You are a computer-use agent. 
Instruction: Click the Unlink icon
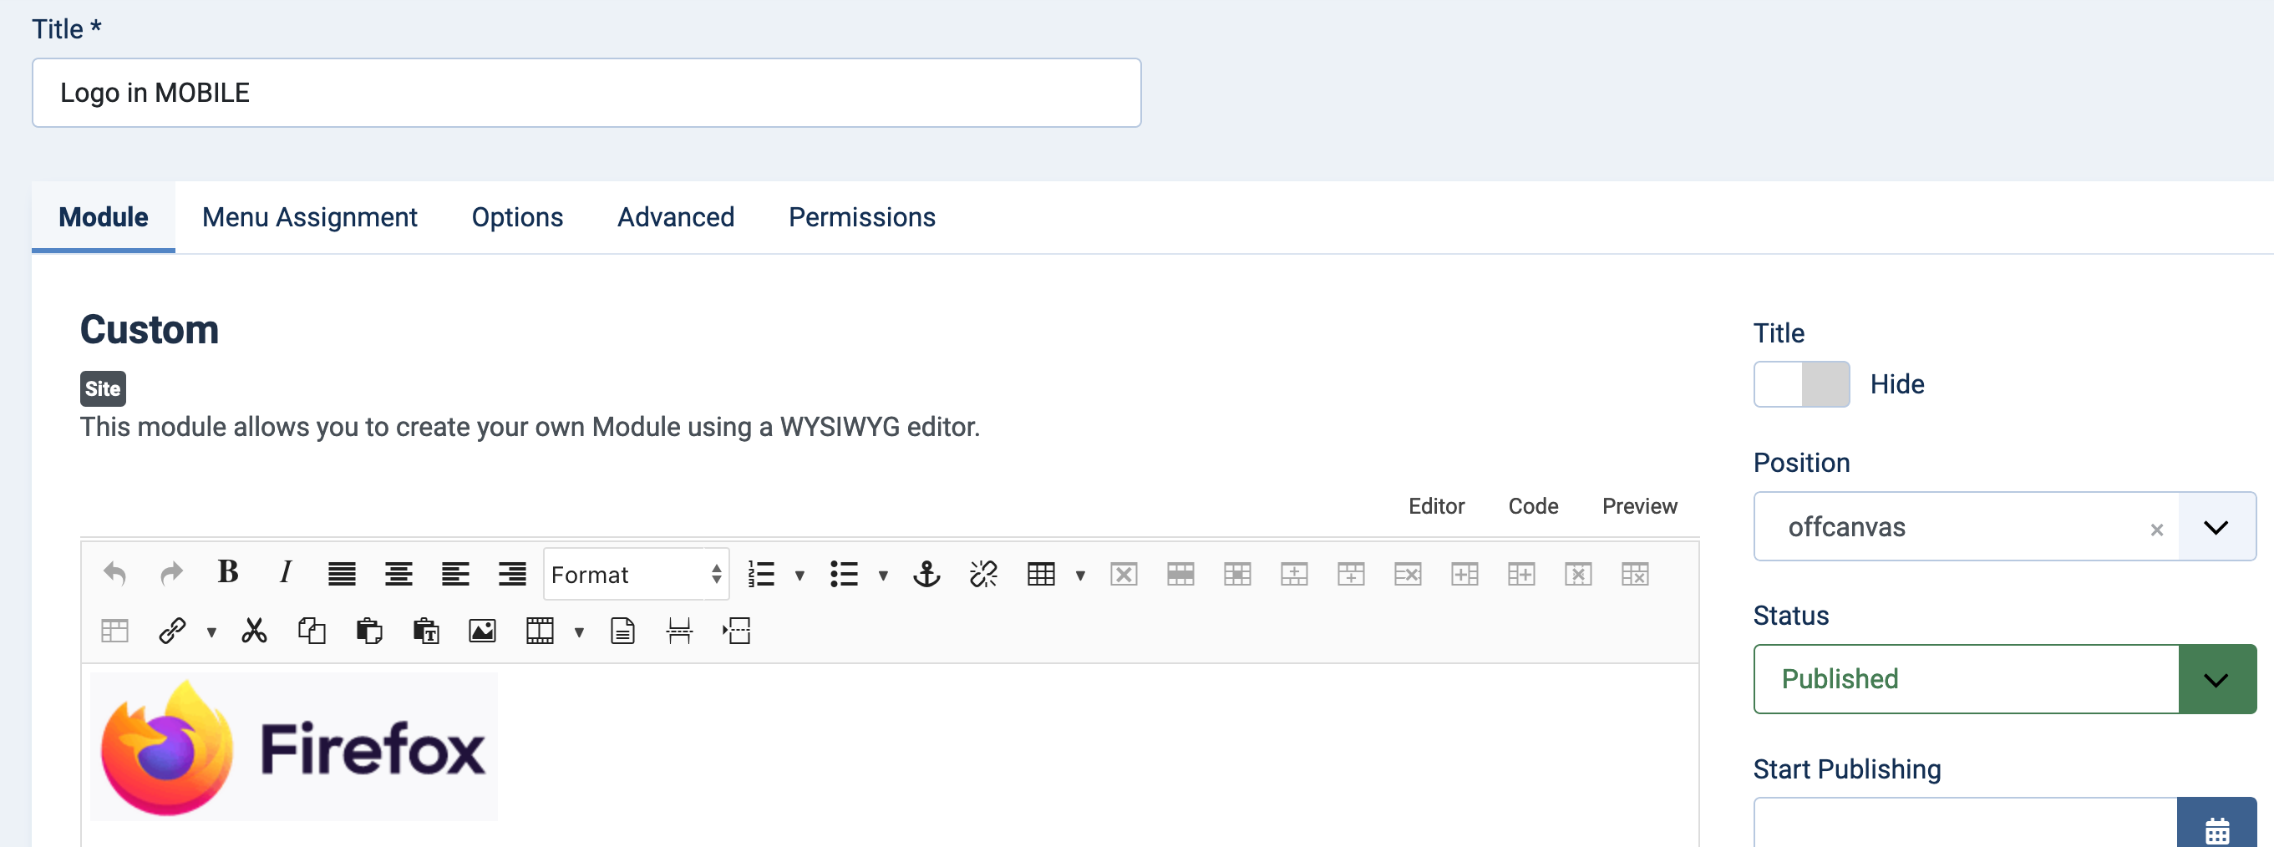(x=982, y=574)
